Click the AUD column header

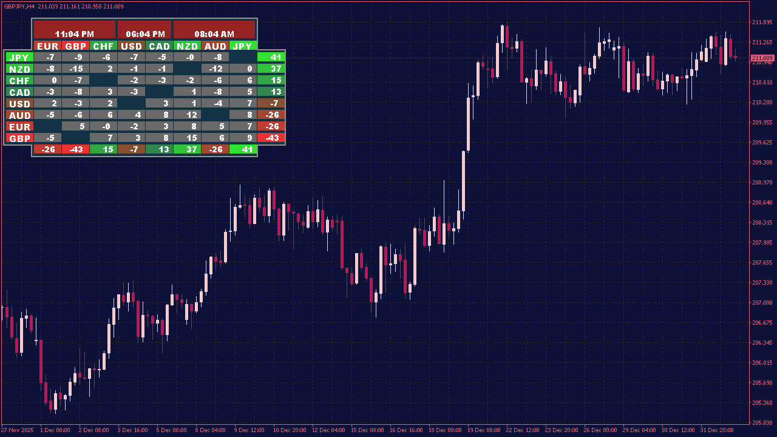pyautogui.click(x=214, y=46)
